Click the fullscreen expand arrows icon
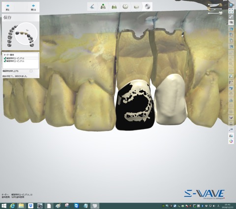Viewport: 236px width, 209px height. (x=231, y=11)
